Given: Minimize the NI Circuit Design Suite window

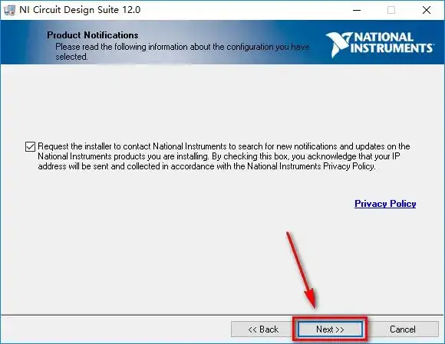Looking at the screenshot, I should [357, 10].
